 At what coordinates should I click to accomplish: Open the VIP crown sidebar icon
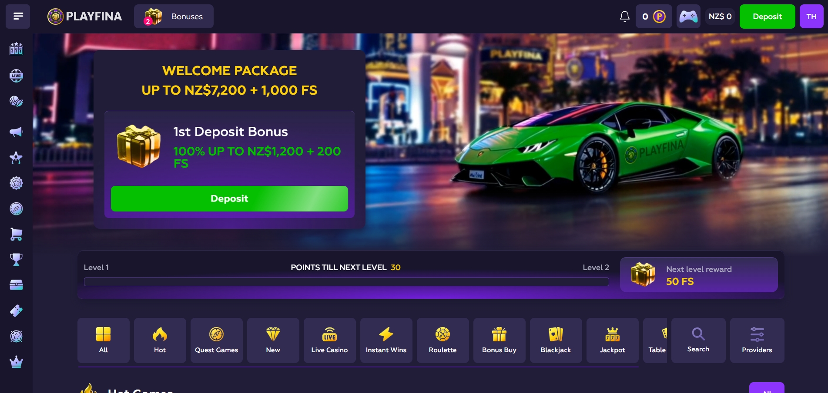[x=16, y=362]
